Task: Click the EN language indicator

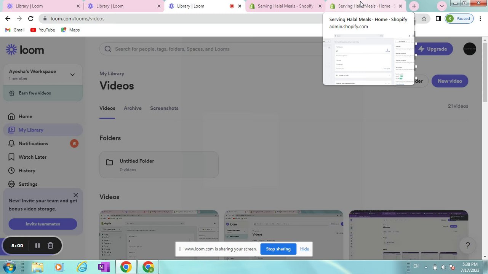Action: [x=416, y=266]
